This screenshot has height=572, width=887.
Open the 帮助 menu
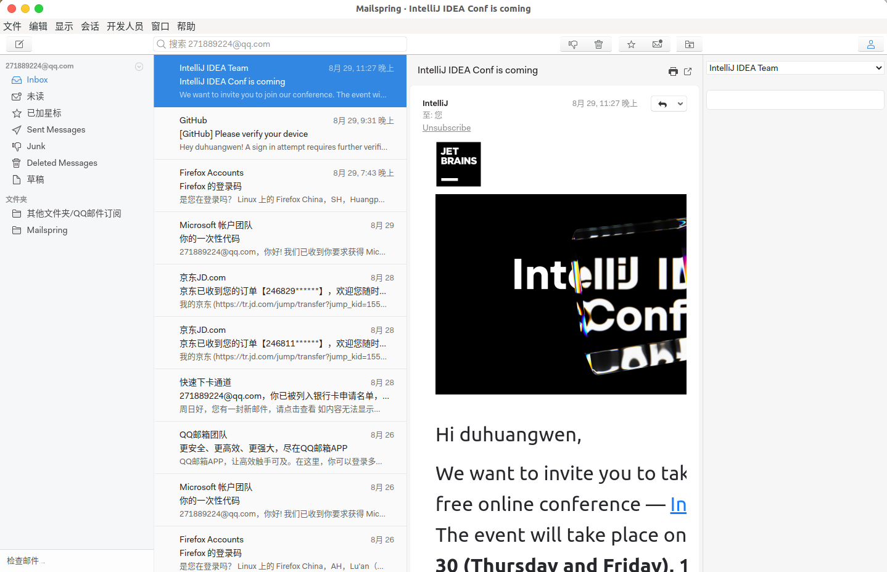coord(186,27)
